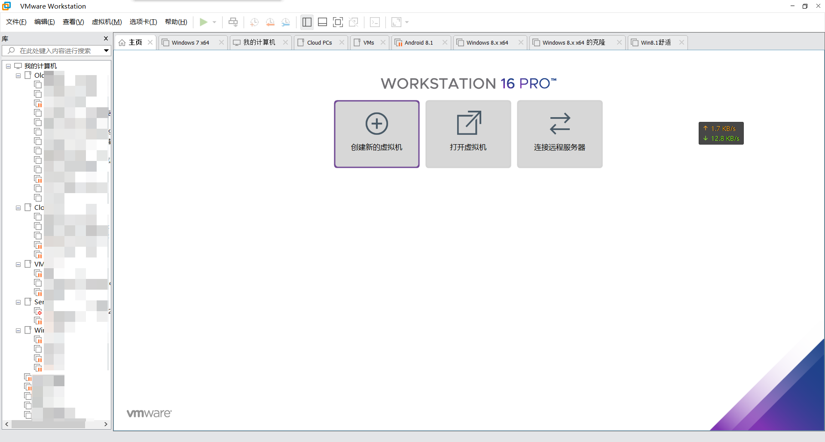
Task: Close the Windows 7 x64 tab
Action: pos(221,42)
